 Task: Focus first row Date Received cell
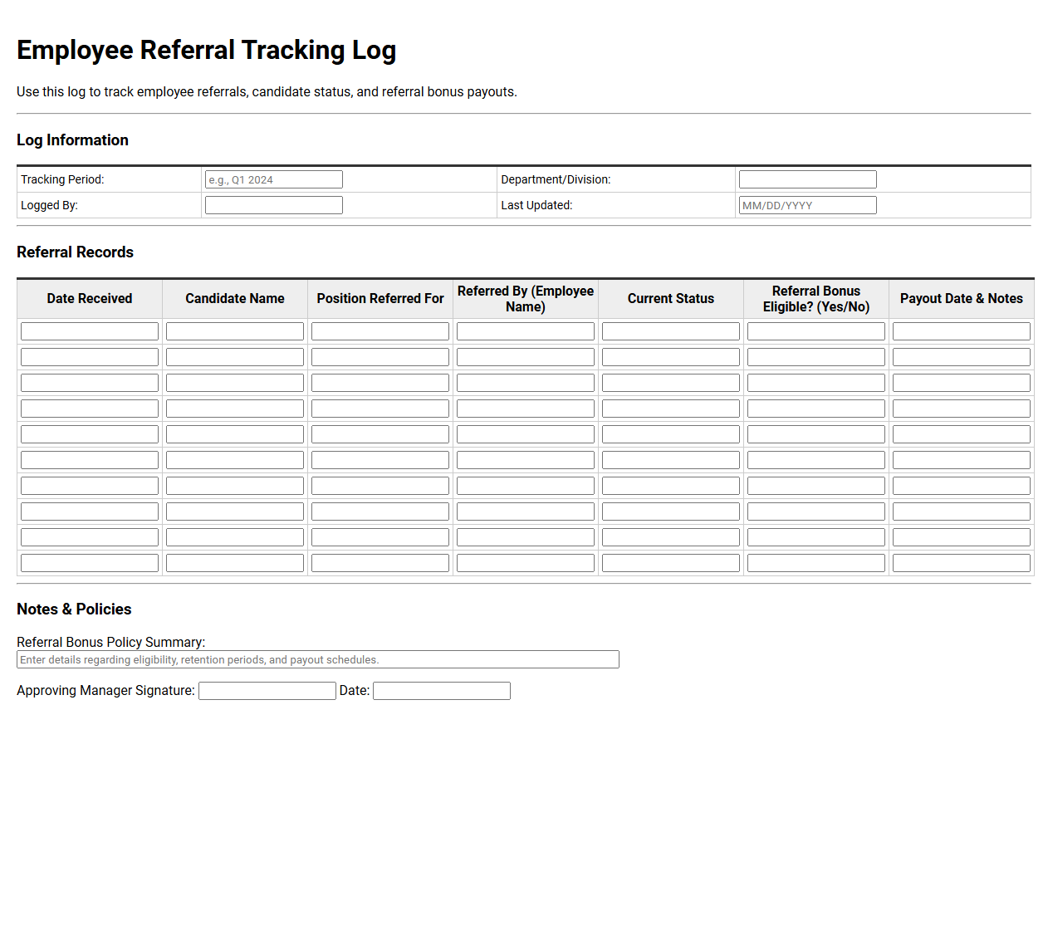click(x=90, y=331)
